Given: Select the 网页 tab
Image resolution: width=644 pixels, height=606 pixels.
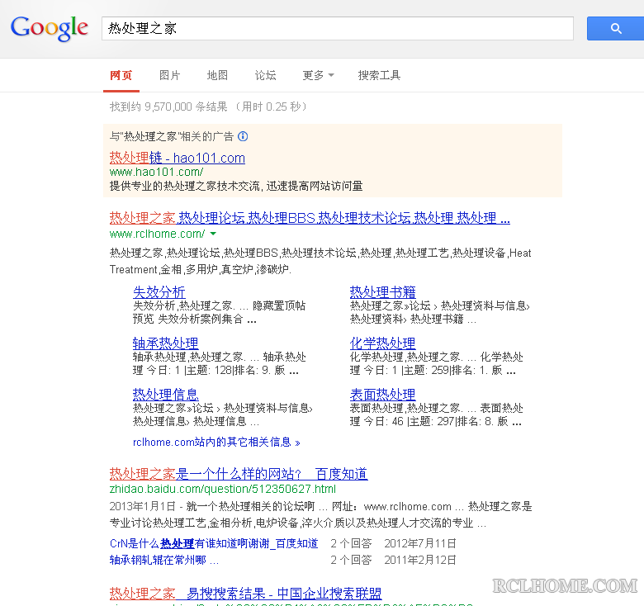Looking at the screenshot, I should (121, 75).
